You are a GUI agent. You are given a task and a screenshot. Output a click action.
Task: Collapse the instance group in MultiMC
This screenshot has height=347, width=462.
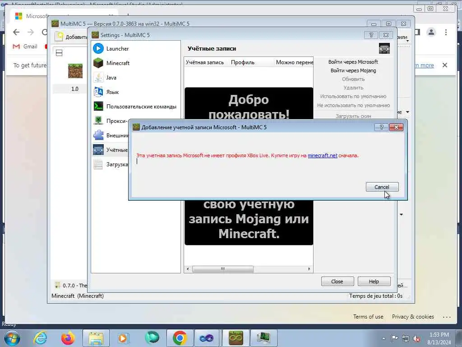tap(59, 53)
